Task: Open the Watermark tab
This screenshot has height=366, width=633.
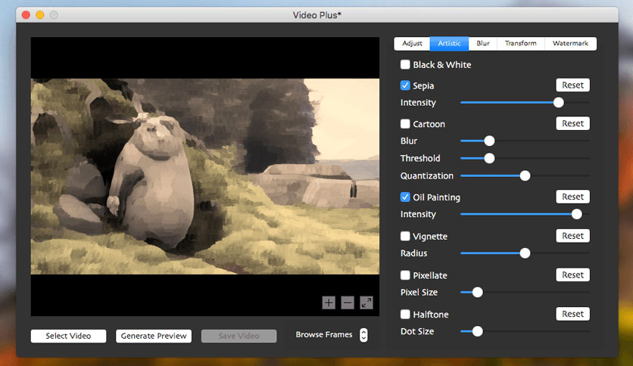Action: pos(570,44)
